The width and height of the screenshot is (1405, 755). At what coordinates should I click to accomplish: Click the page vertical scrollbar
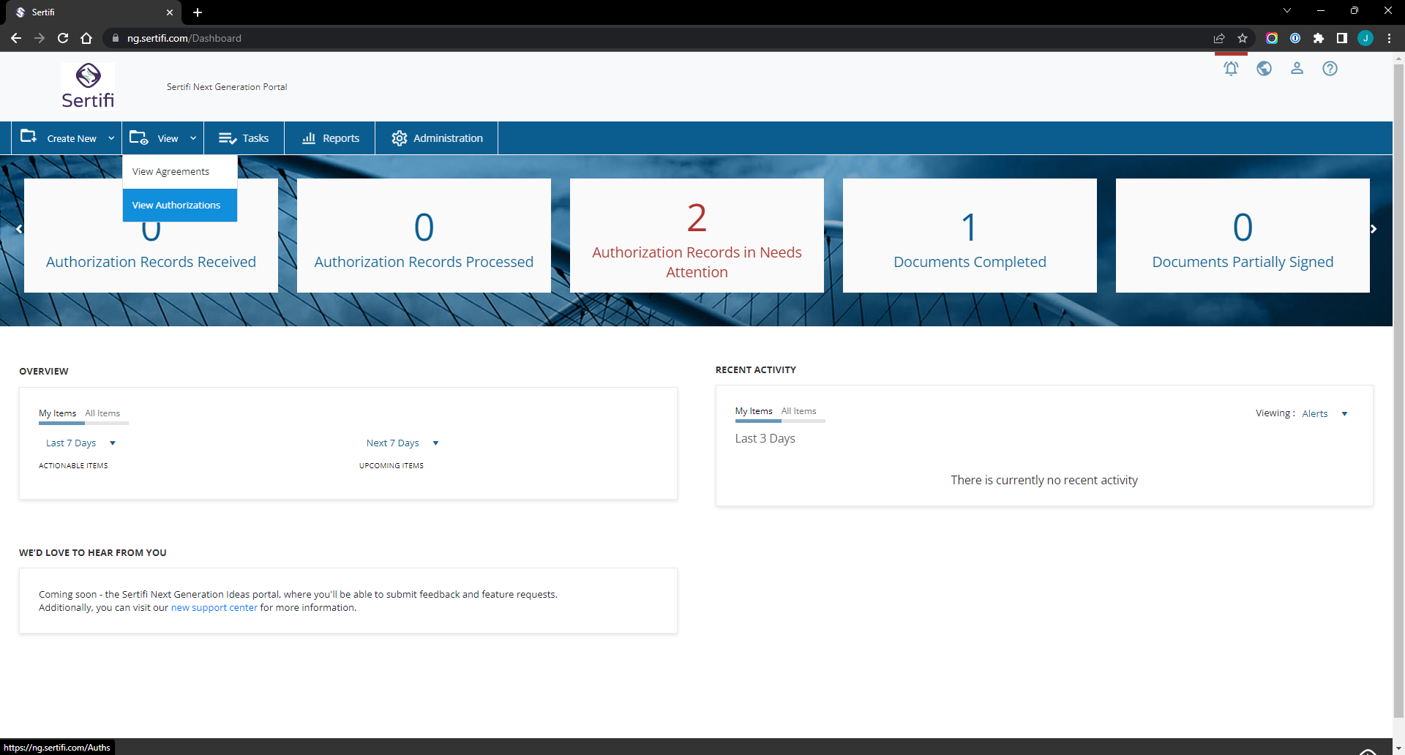(x=1398, y=391)
